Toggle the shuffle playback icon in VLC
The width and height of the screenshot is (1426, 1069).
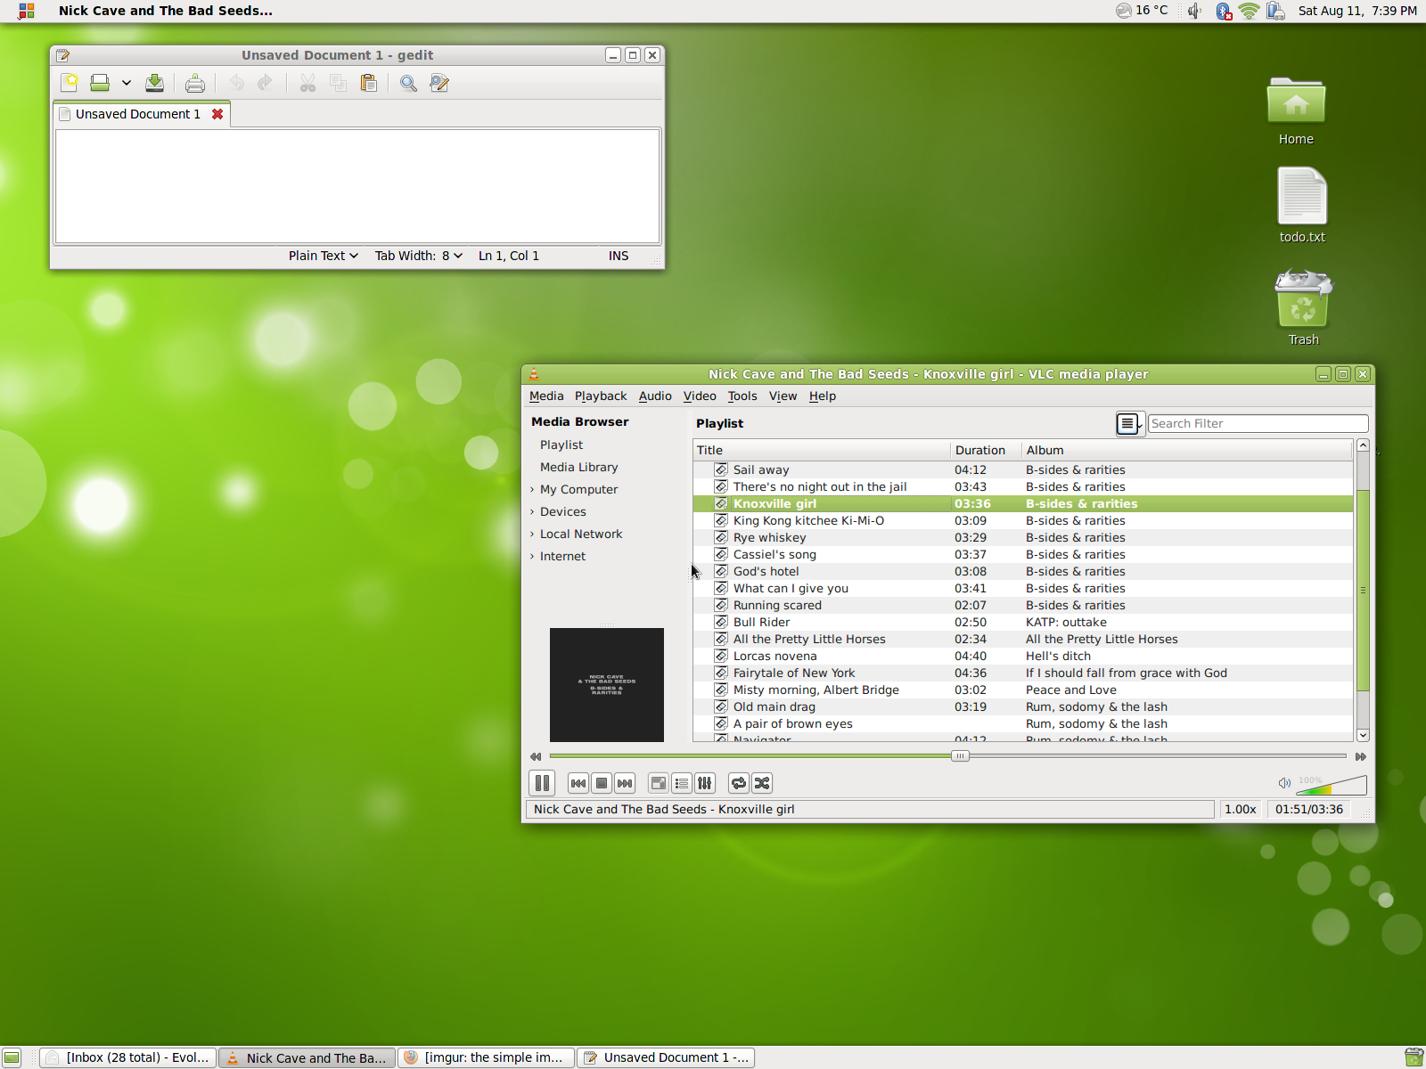pyautogui.click(x=762, y=783)
